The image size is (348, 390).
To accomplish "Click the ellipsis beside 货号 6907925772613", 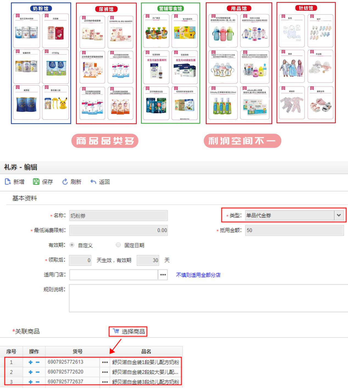I will [x=105, y=362].
